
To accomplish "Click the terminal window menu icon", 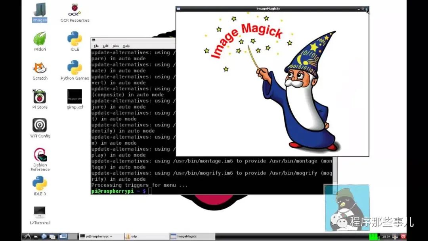I will point(94,40).
